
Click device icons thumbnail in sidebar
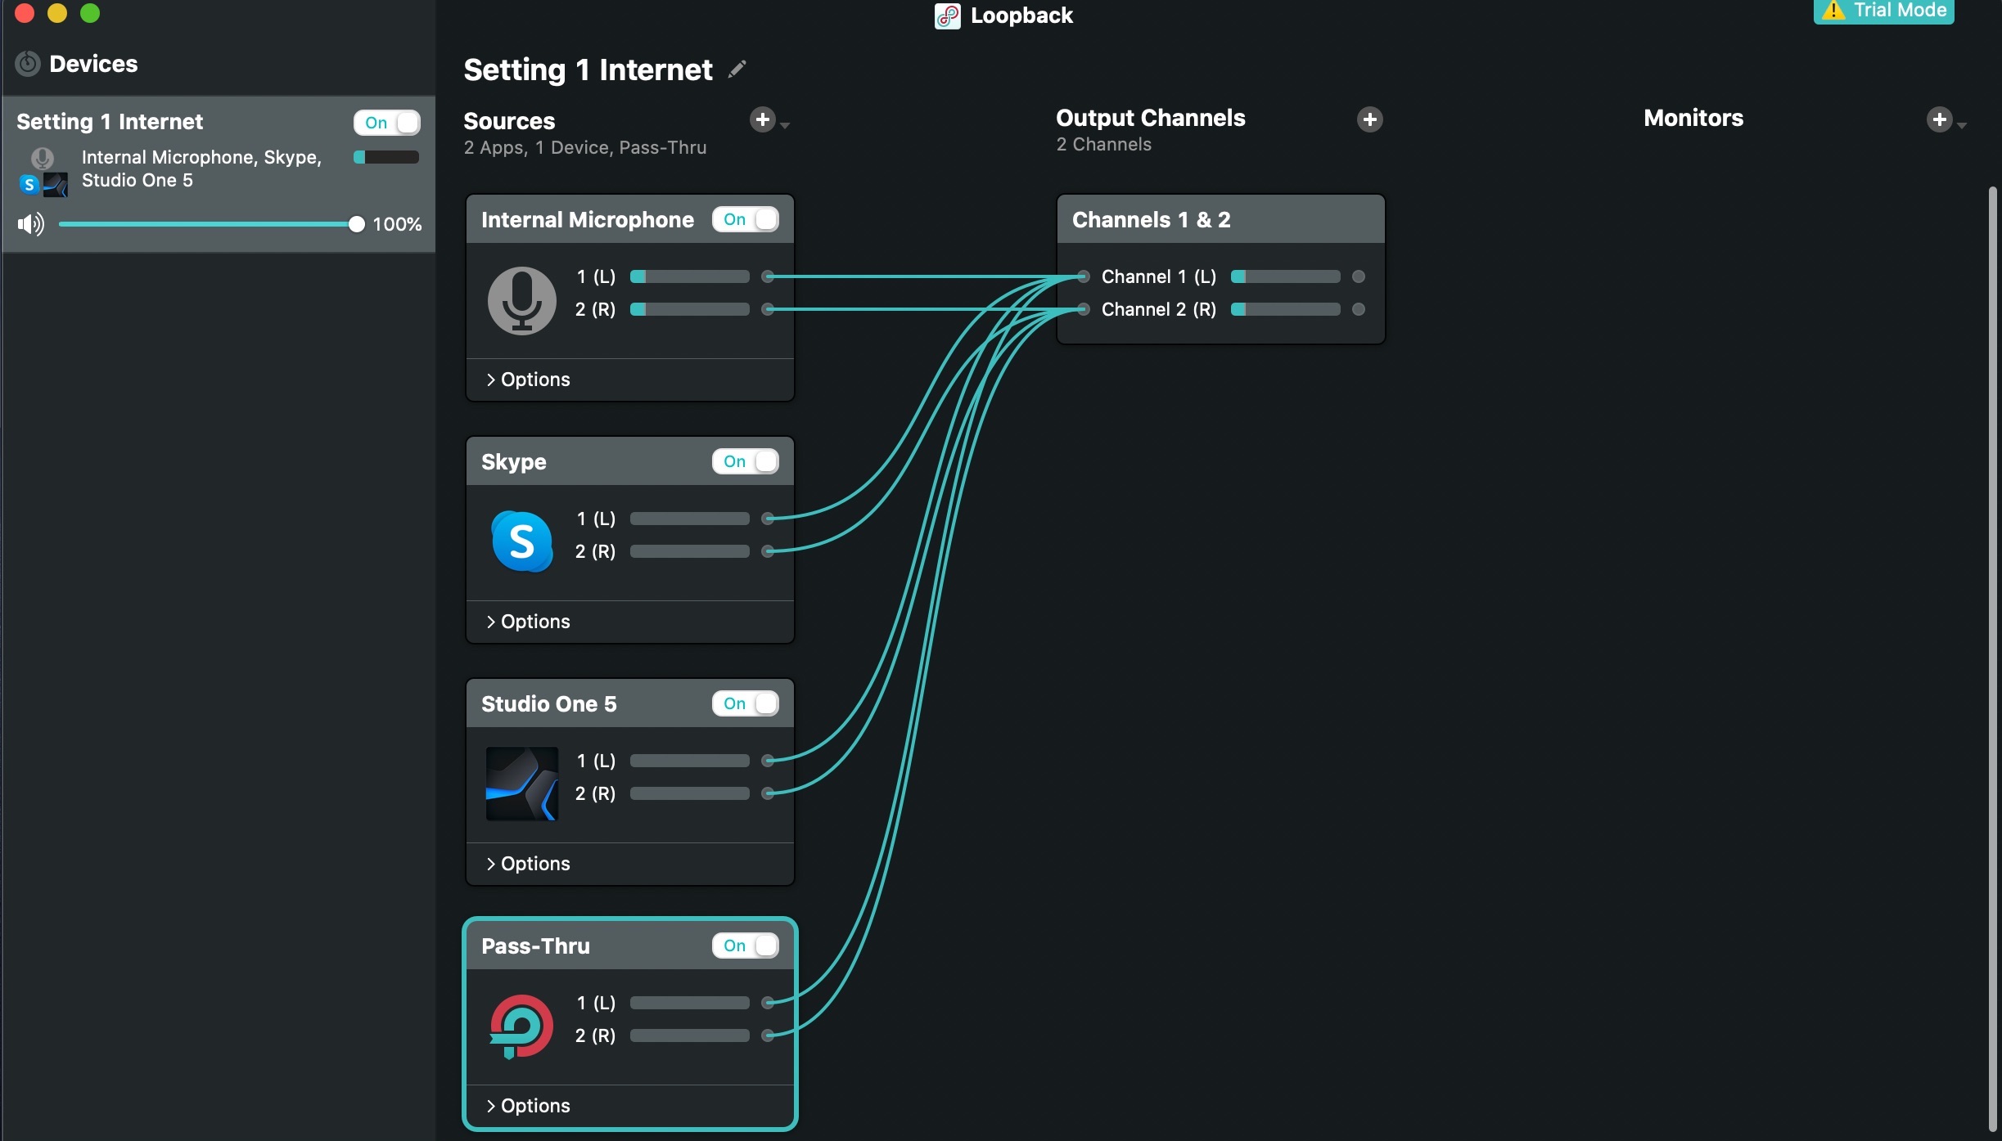coord(43,172)
